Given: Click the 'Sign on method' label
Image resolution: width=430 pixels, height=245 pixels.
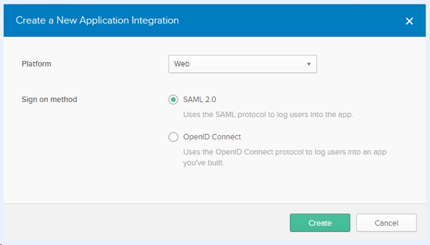Looking at the screenshot, I should [x=50, y=99].
